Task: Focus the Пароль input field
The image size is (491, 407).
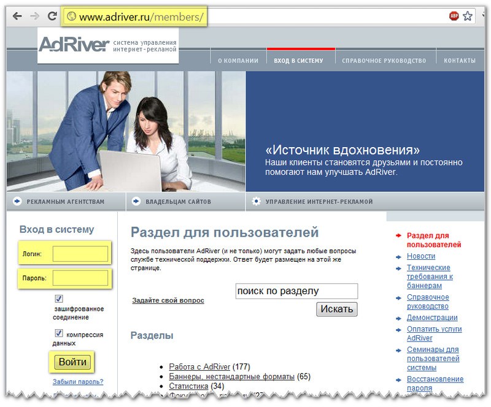Action: tap(80, 278)
